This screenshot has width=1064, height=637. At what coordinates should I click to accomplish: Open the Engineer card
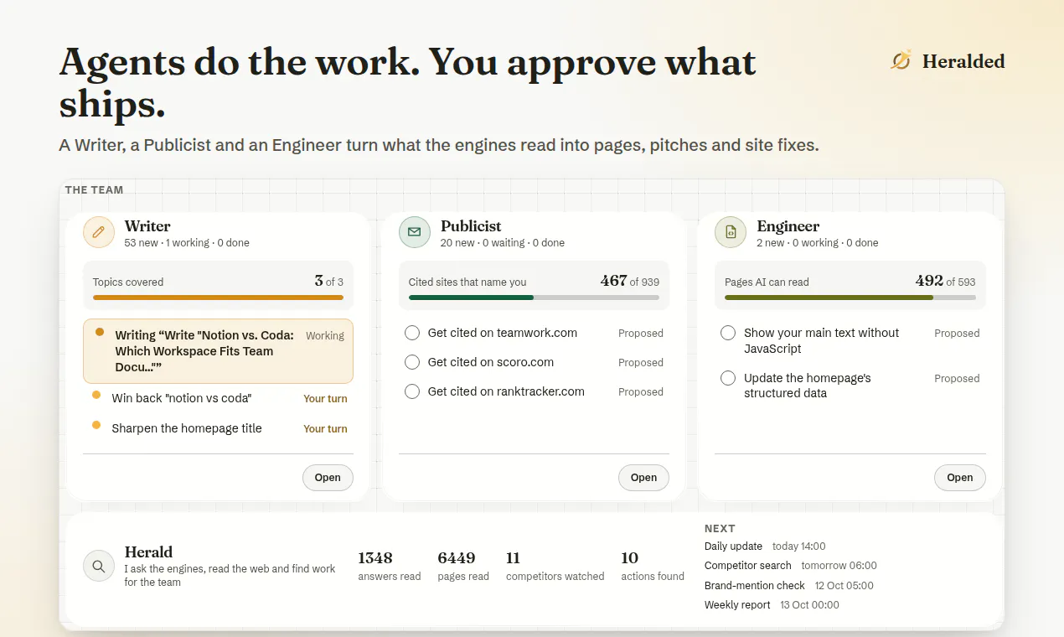coord(960,478)
